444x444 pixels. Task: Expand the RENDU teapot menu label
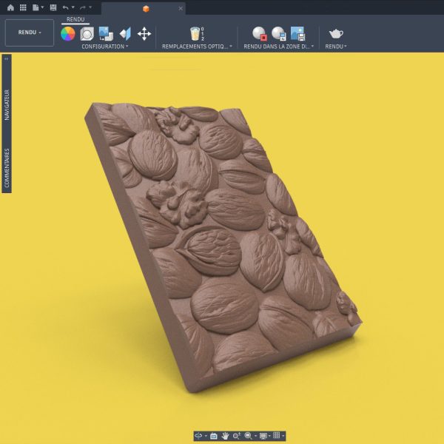click(336, 47)
